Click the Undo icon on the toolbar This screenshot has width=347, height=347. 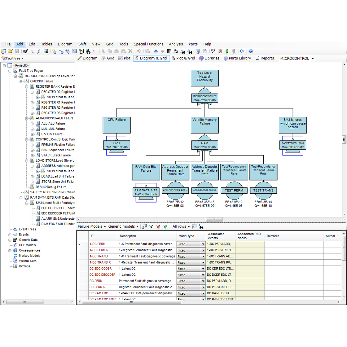pyautogui.click(x=138, y=51)
